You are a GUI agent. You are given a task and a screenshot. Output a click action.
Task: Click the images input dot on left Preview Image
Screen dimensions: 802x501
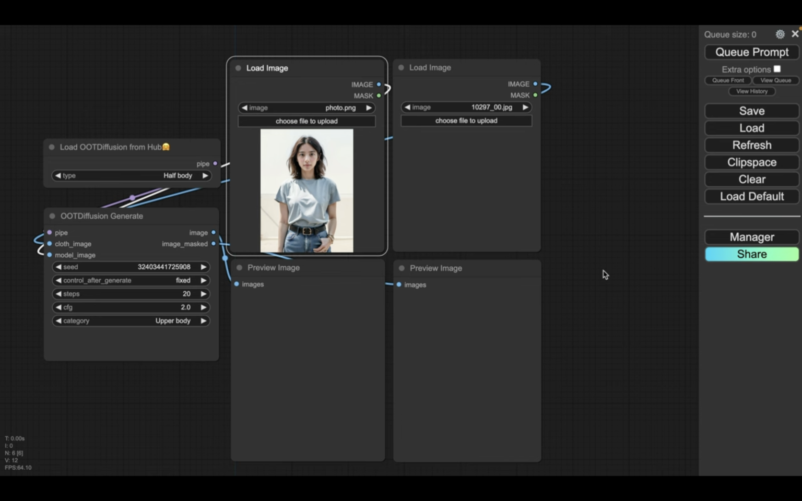(x=237, y=284)
